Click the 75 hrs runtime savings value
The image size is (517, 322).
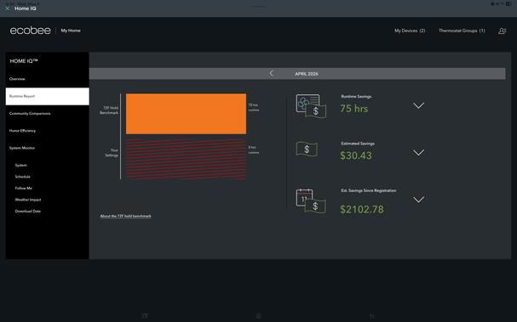point(354,109)
